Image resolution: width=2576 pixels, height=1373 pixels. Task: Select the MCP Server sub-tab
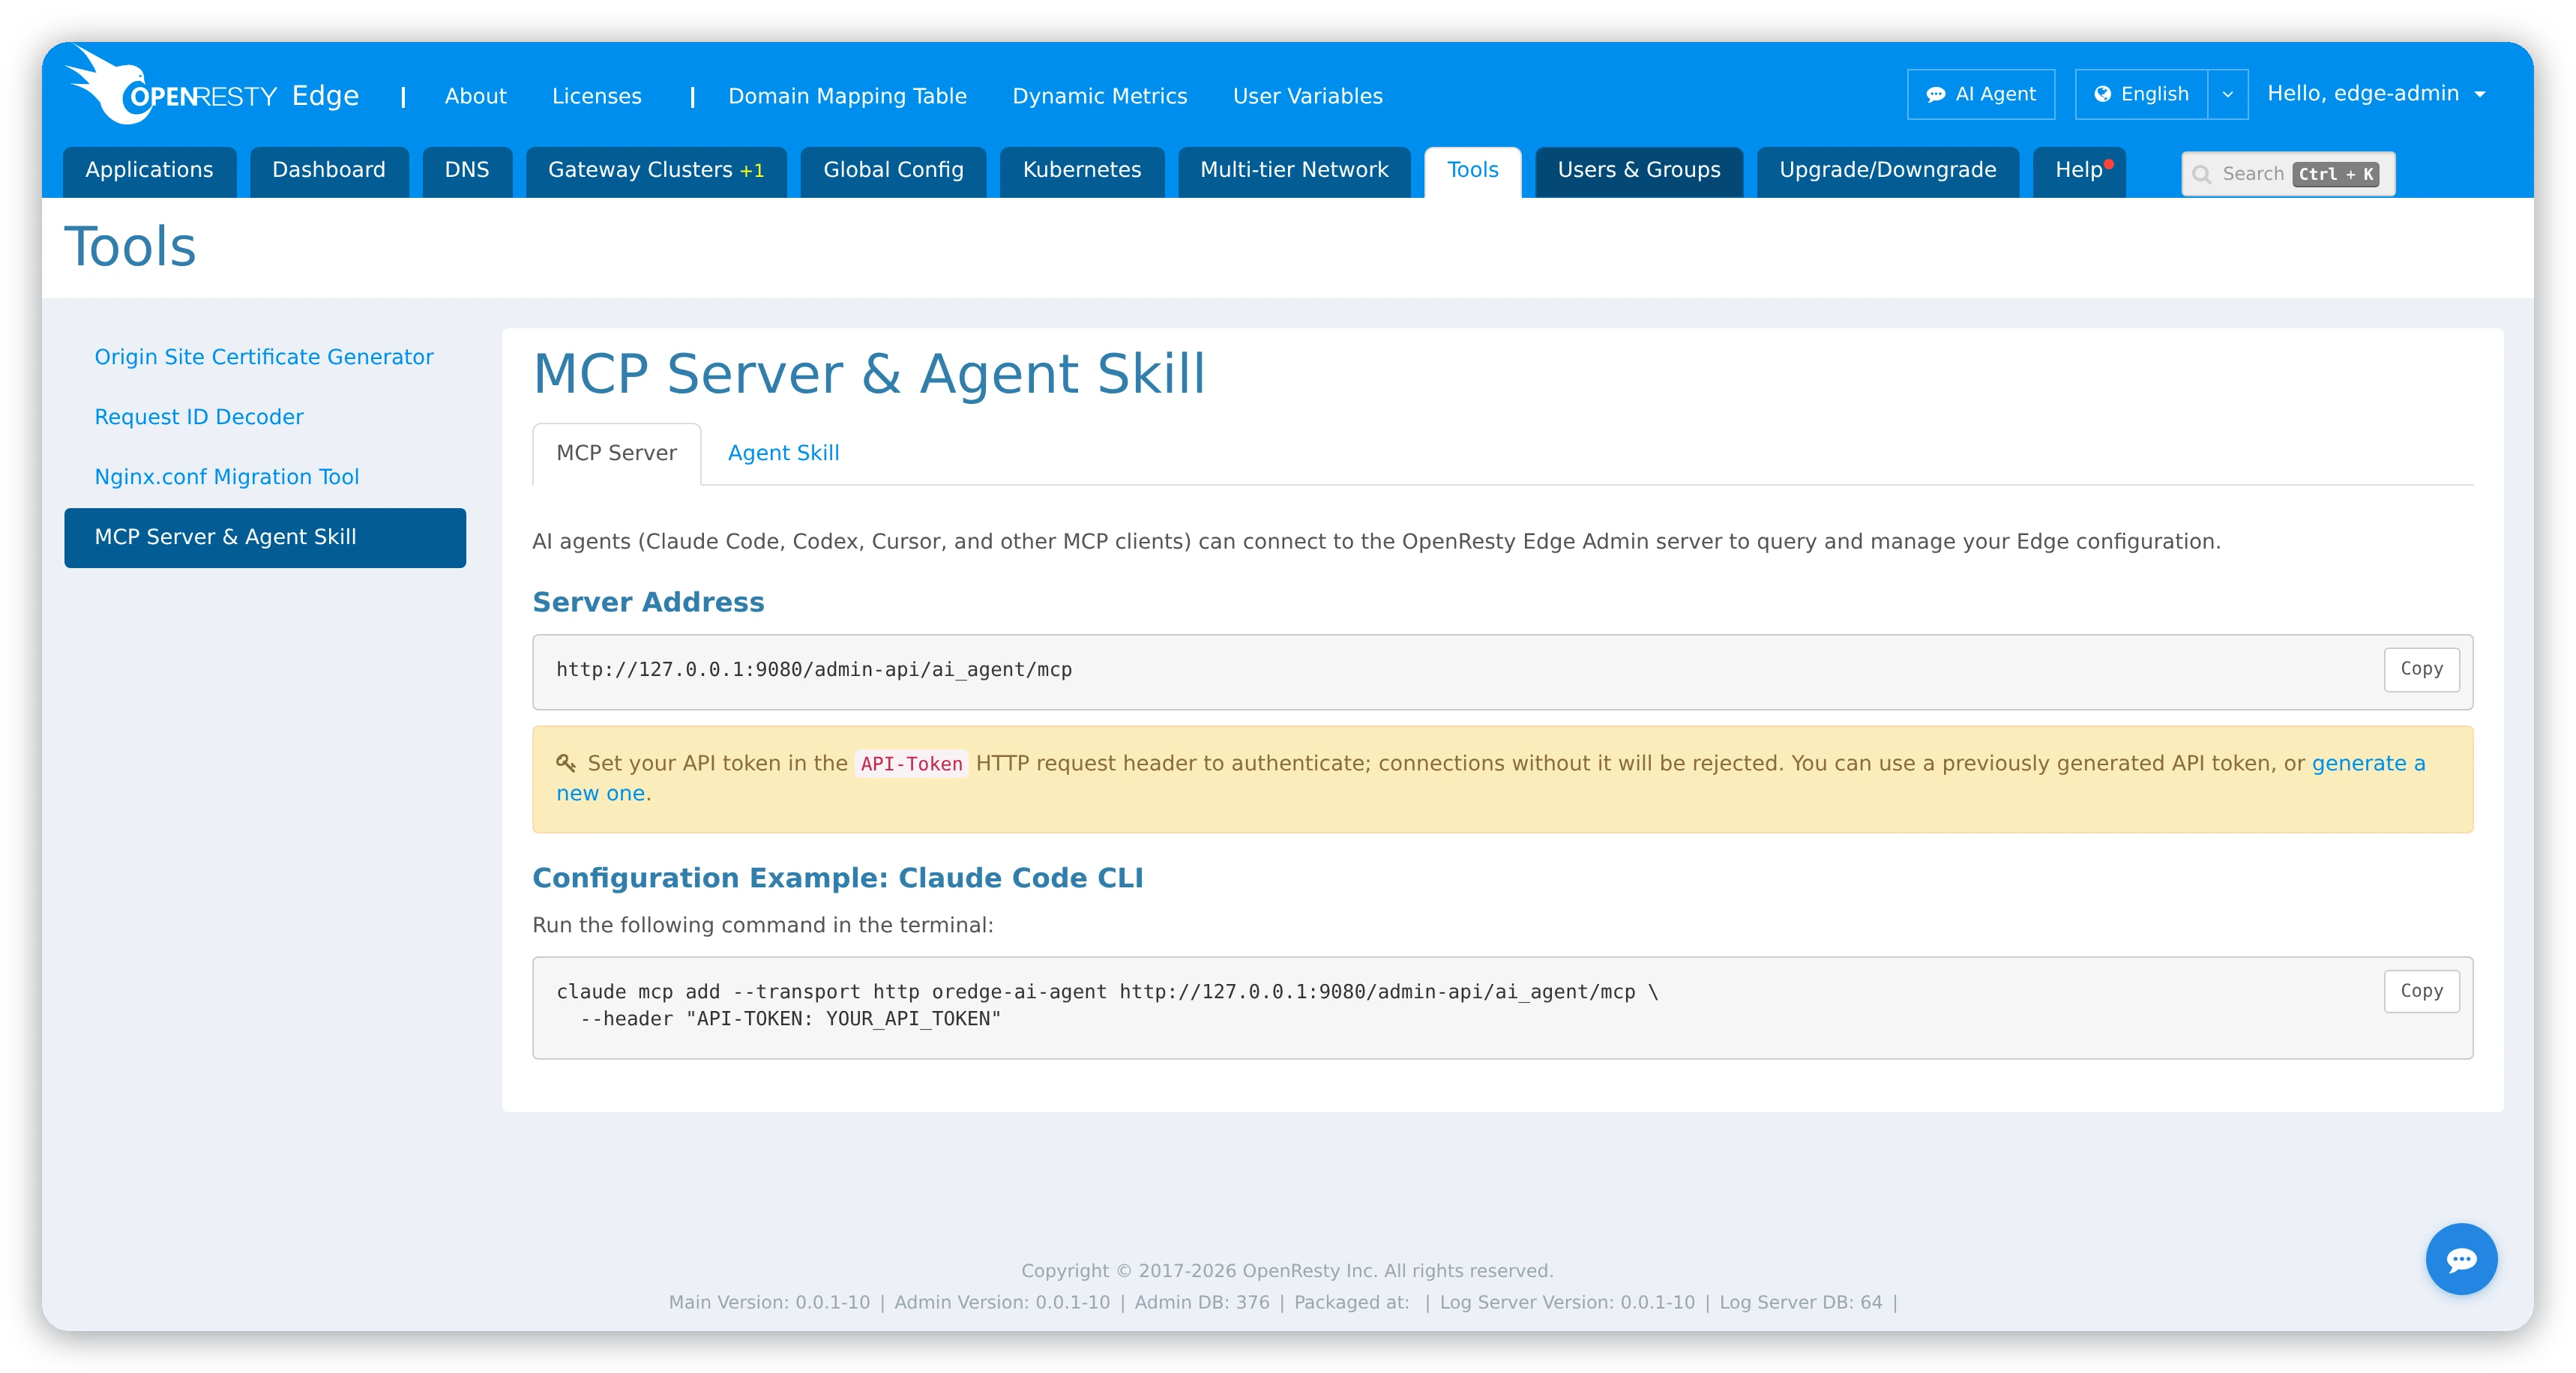616,453
